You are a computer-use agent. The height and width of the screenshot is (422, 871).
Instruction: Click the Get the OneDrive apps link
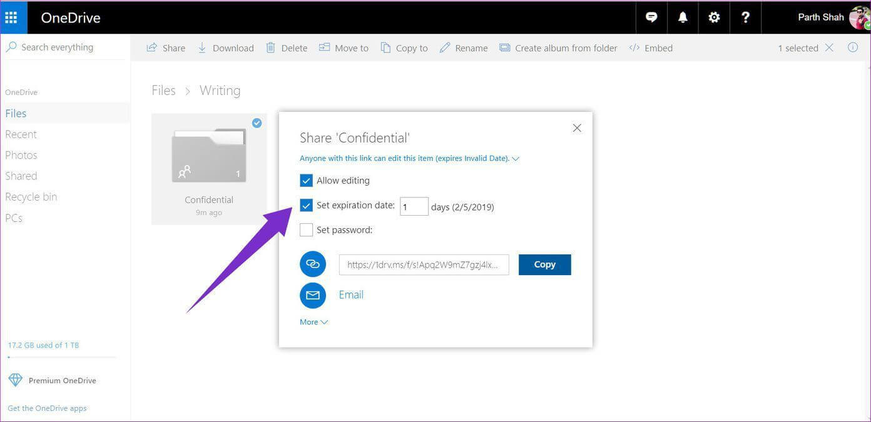(47, 408)
